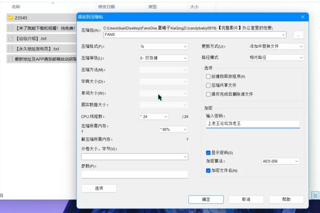Open the 压缩格式 7z dropdown

pyautogui.click(x=163, y=46)
